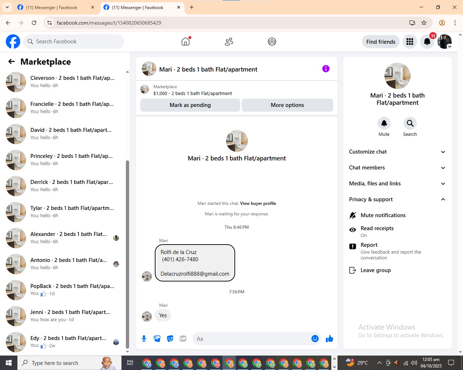This screenshot has height=370, width=463.
Task: Expand Customize chat section
Action: (x=398, y=152)
